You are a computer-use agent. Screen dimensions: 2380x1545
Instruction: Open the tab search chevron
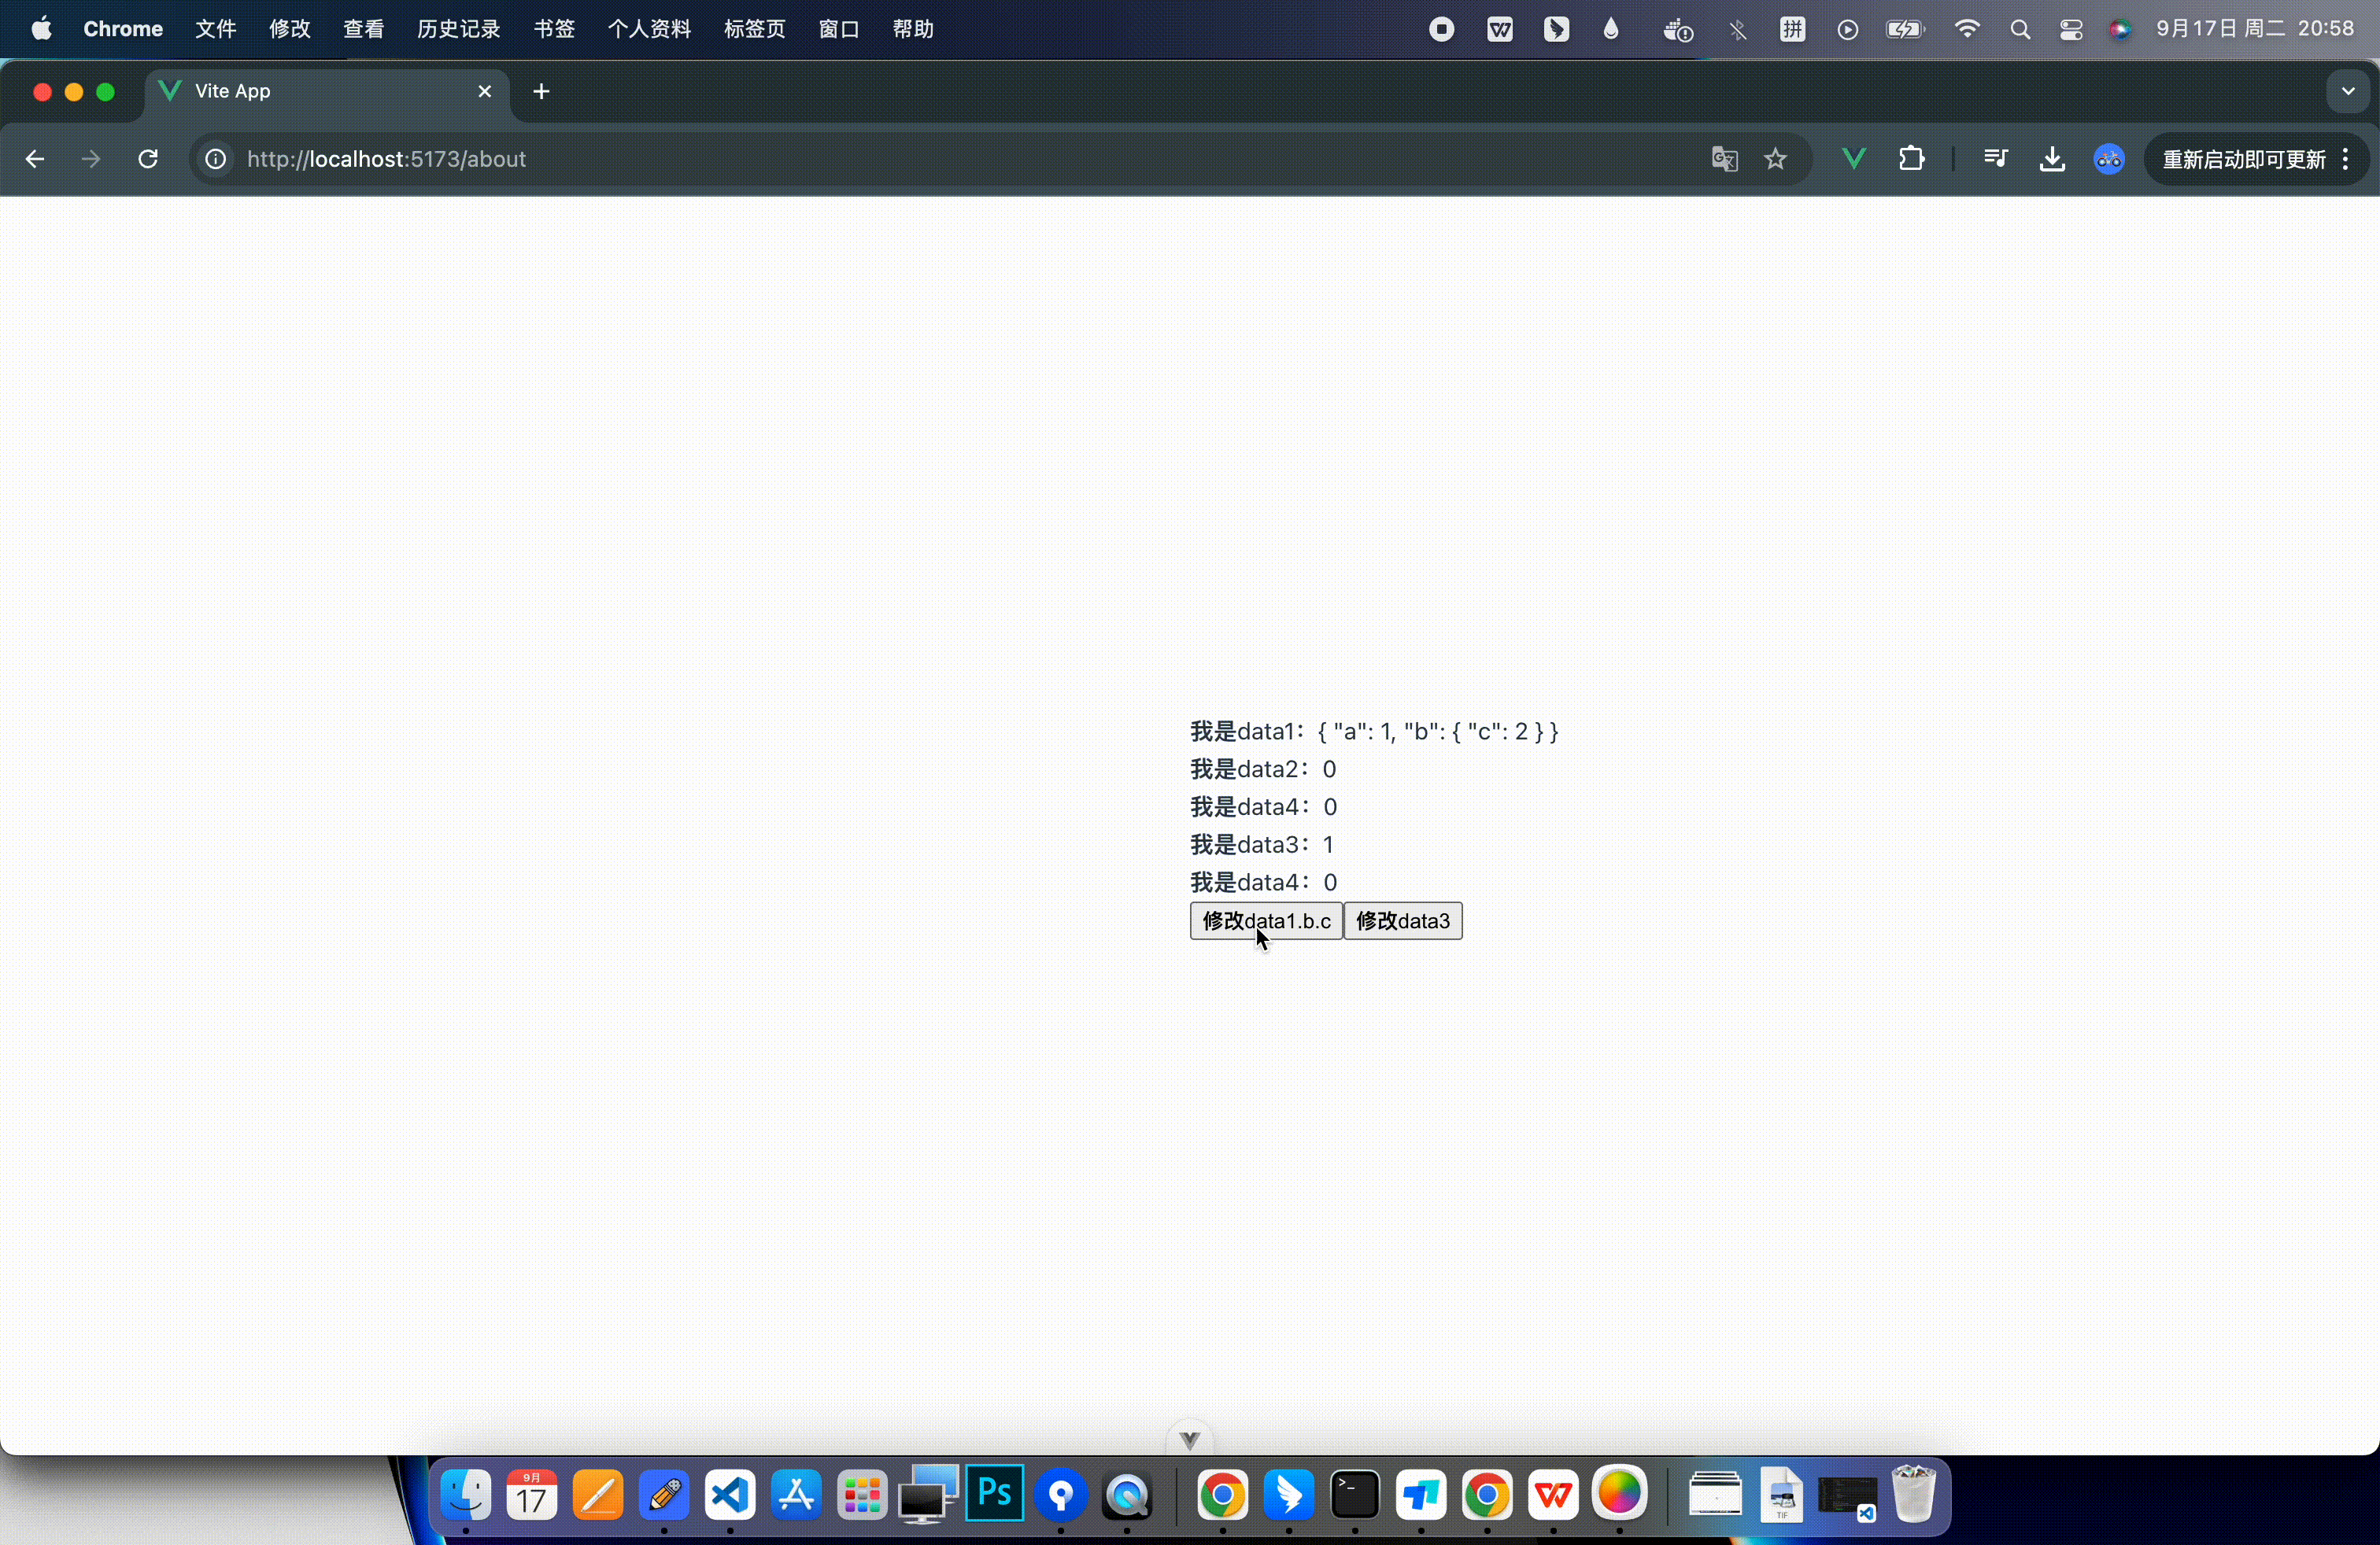click(x=2347, y=91)
